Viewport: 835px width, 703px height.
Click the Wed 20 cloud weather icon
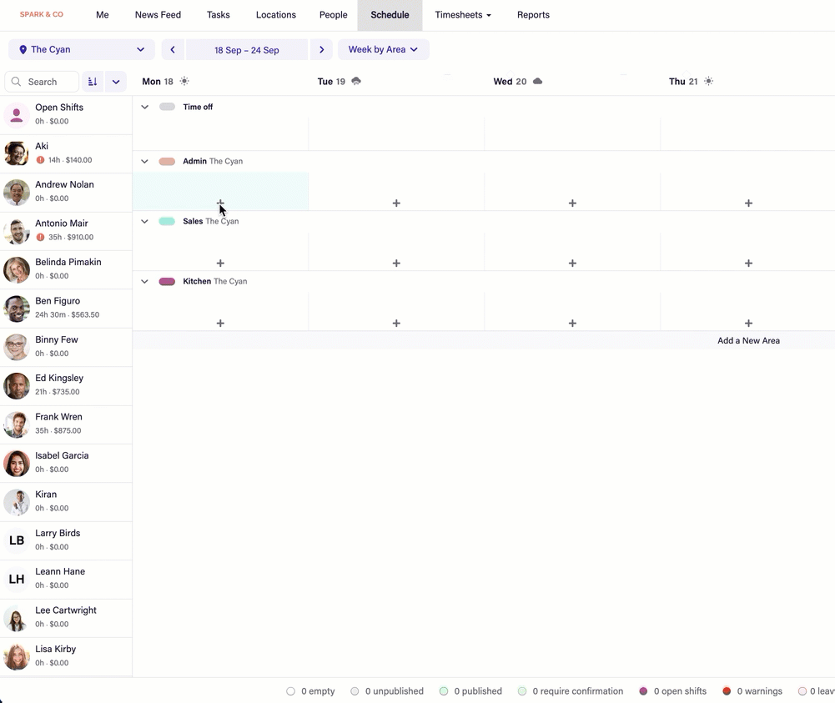[x=537, y=81]
